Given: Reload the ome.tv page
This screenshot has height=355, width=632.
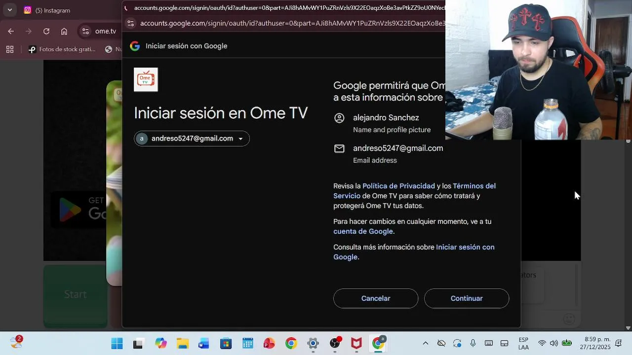Looking at the screenshot, I should click(46, 31).
